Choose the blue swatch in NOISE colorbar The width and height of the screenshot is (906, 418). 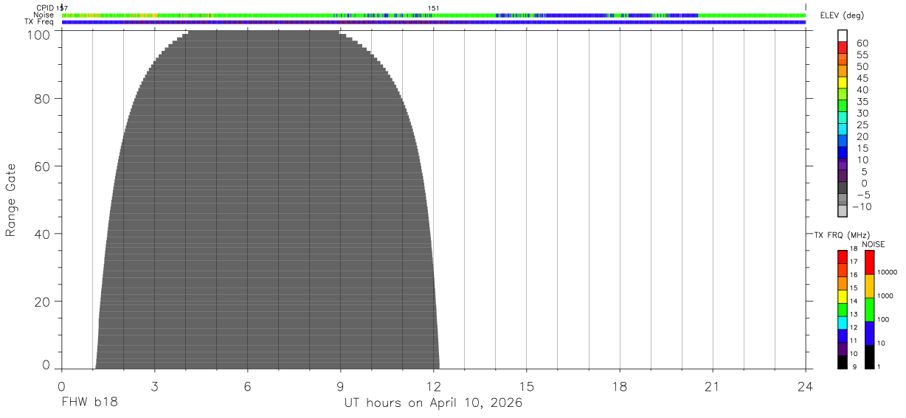(x=869, y=333)
